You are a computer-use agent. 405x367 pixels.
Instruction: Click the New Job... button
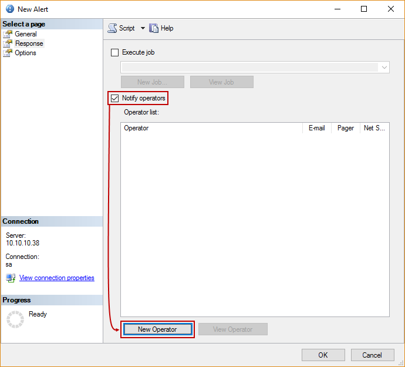click(x=153, y=82)
